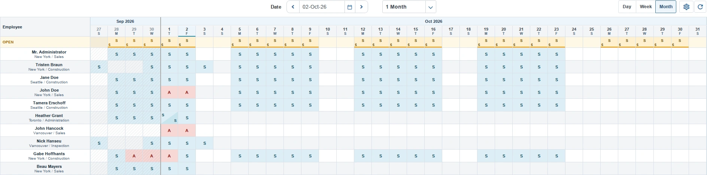
Task: Select the Oct 1 Thursday column header
Action: click(x=169, y=31)
